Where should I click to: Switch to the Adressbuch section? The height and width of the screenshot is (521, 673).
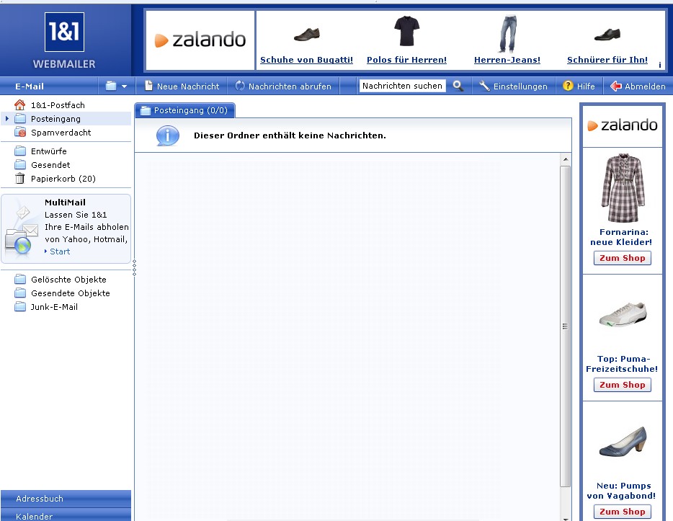click(x=66, y=499)
